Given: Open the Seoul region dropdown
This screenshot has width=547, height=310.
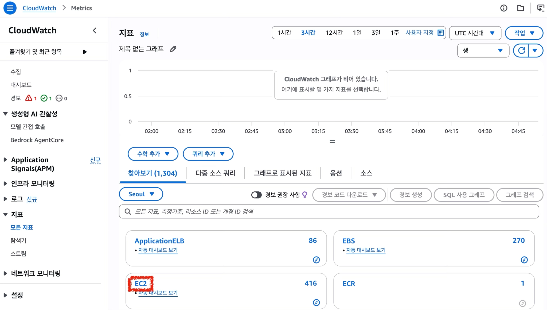Looking at the screenshot, I should point(141,194).
